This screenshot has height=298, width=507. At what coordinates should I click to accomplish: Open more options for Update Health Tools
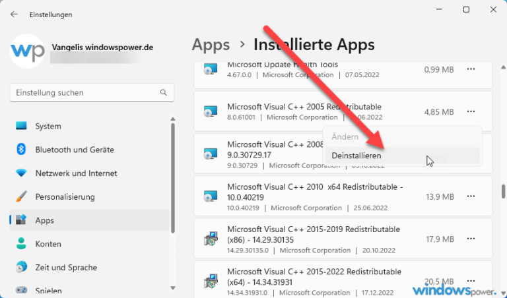click(x=471, y=69)
